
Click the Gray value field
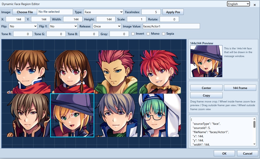[x=119, y=34]
